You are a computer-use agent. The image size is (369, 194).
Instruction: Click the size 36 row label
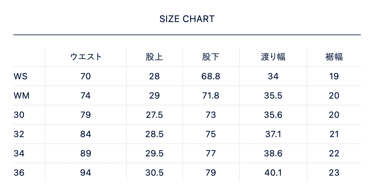pyautogui.click(x=19, y=173)
